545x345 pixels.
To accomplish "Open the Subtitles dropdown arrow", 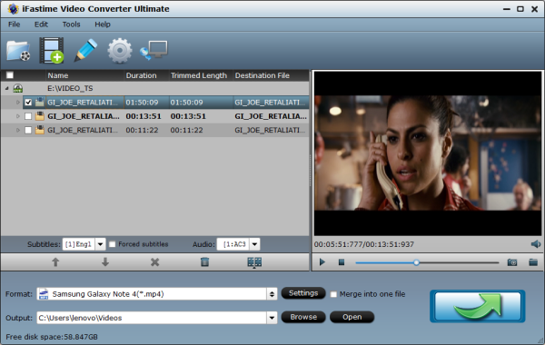I will [101, 244].
